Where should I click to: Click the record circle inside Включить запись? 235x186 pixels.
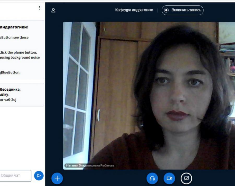pyautogui.click(x=166, y=10)
